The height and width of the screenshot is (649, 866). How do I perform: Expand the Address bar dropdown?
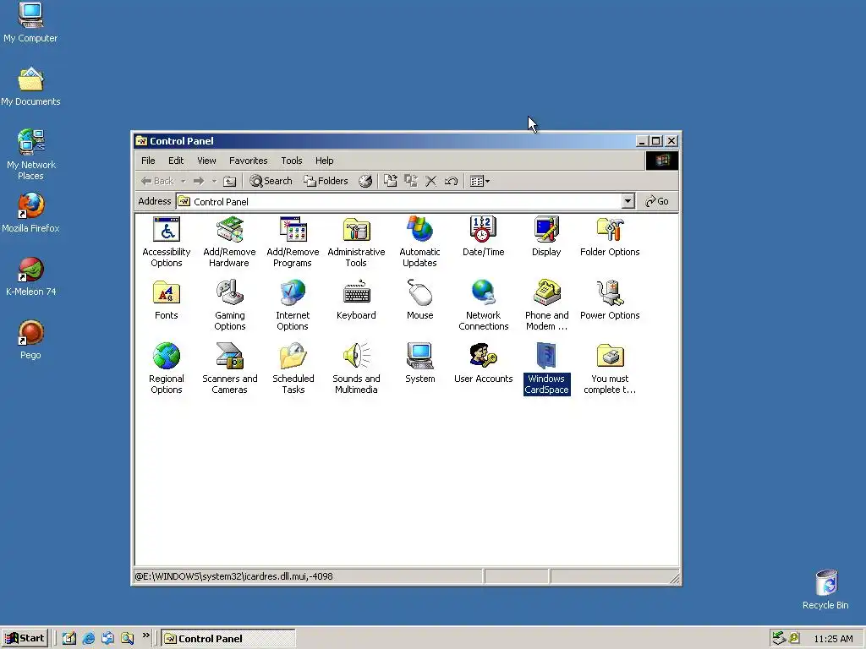click(x=628, y=201)
